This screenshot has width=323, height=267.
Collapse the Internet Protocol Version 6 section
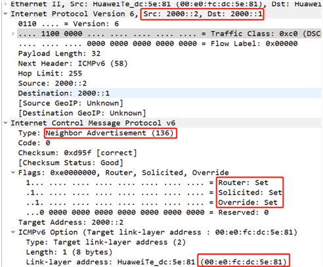pyautogui.click(x=5, y=14)
